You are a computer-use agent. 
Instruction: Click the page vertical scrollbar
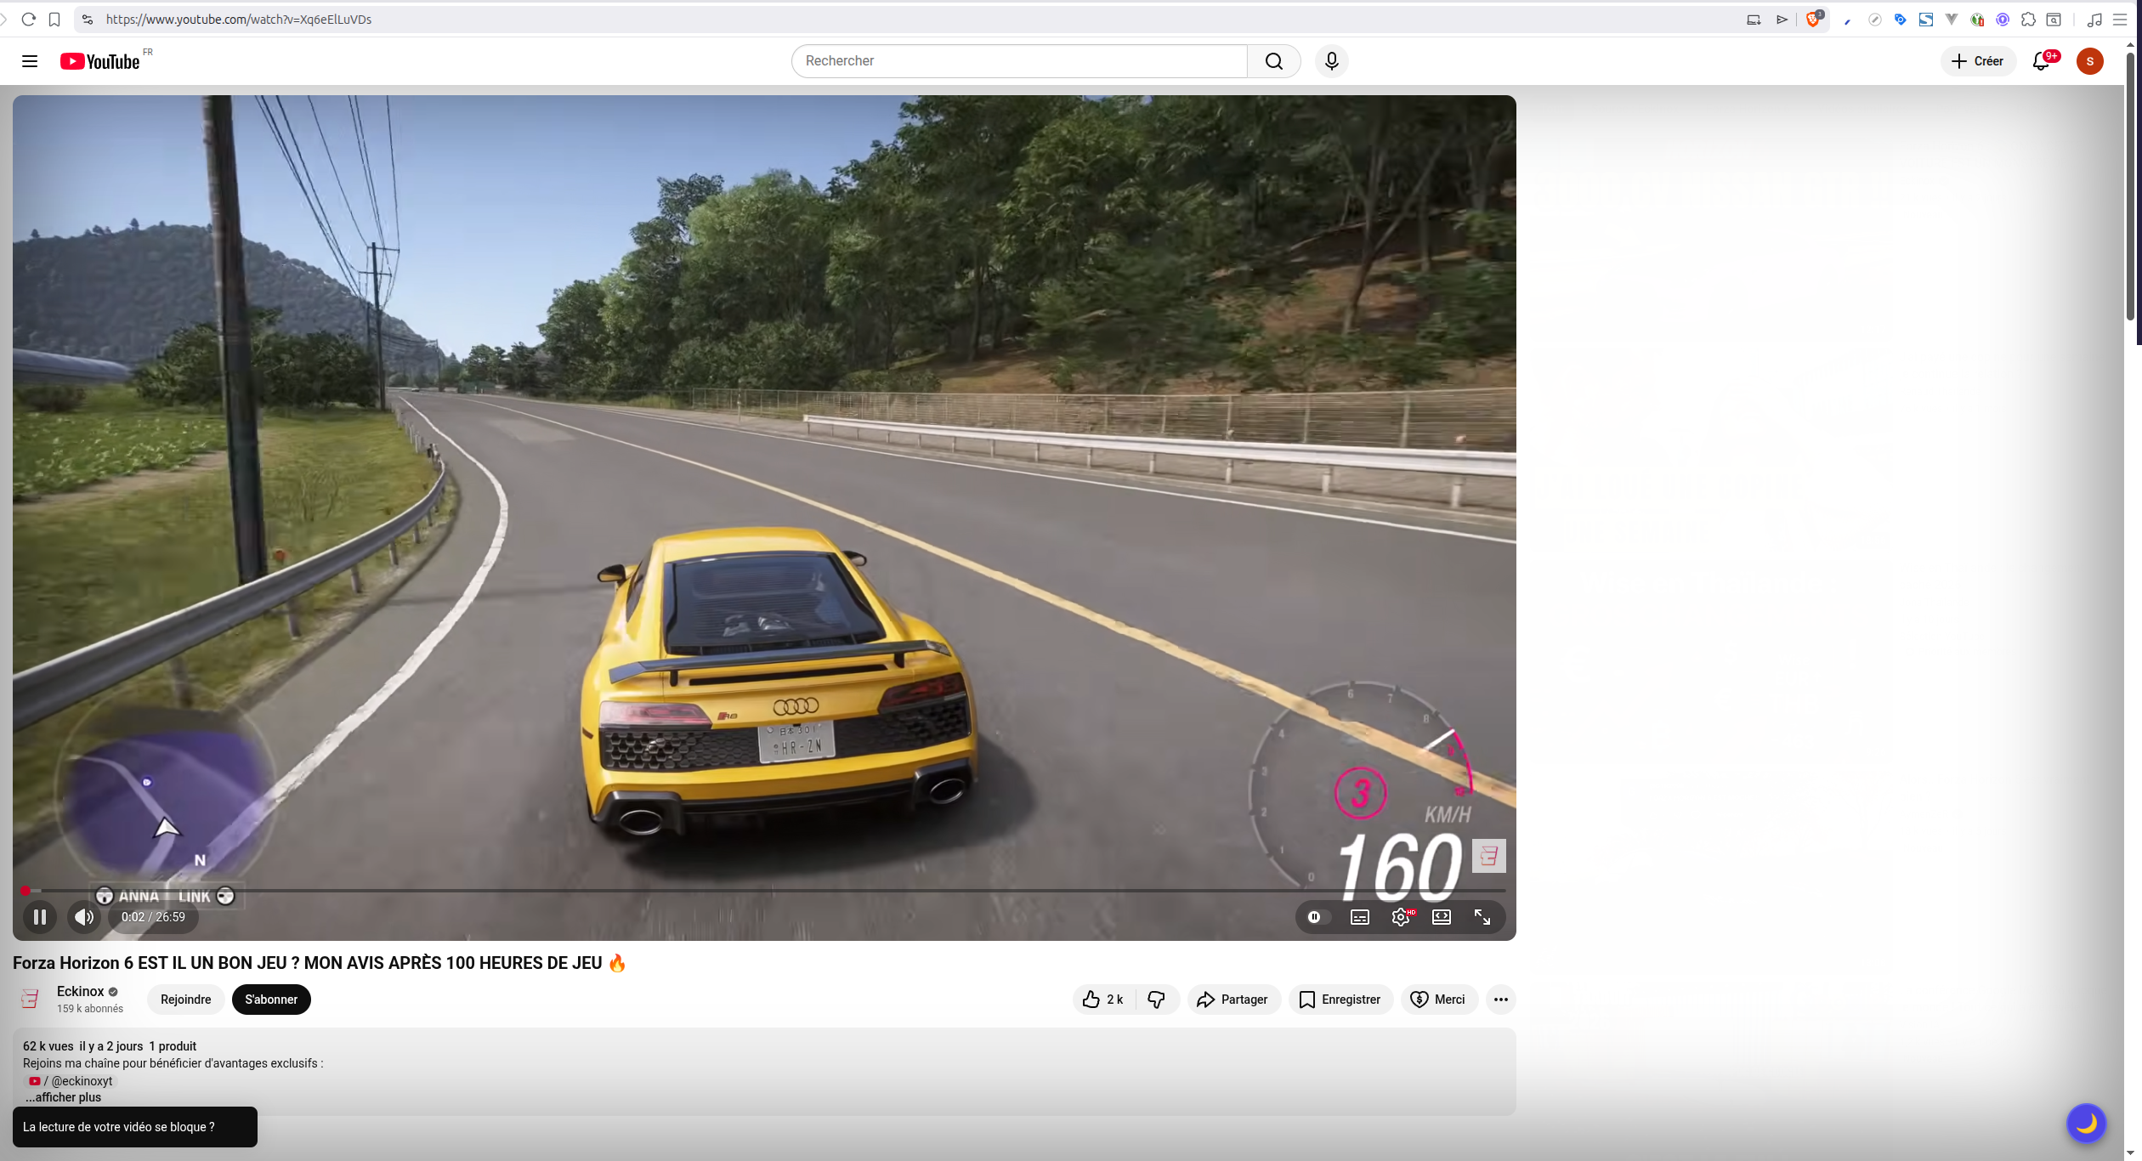[2130, 187]
